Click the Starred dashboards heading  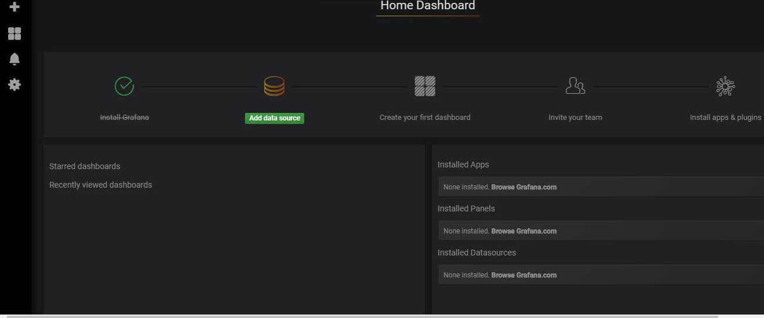click(85, 166)
